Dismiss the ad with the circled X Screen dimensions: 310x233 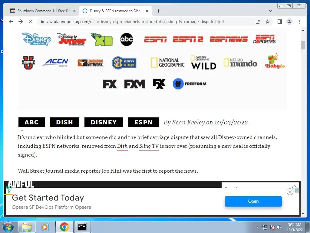point(290,192)
